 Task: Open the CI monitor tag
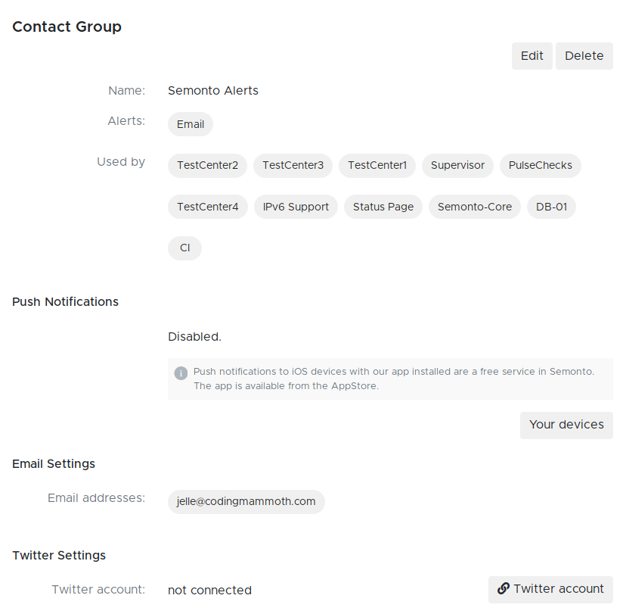(x=184, y=248)
